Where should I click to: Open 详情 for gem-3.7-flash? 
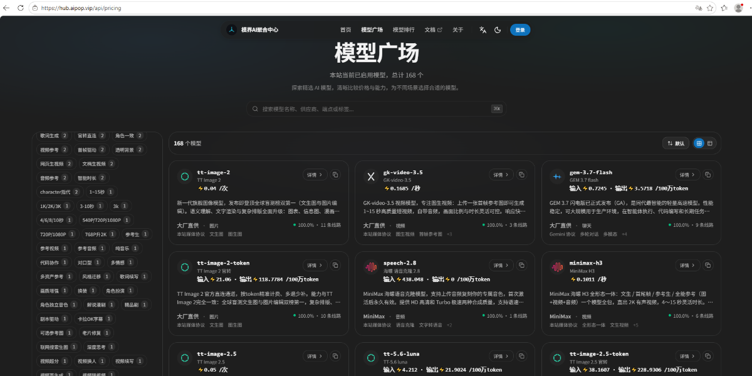point(687,175)
